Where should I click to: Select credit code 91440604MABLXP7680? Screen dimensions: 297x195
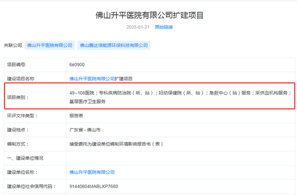click(x=94, y=186)
